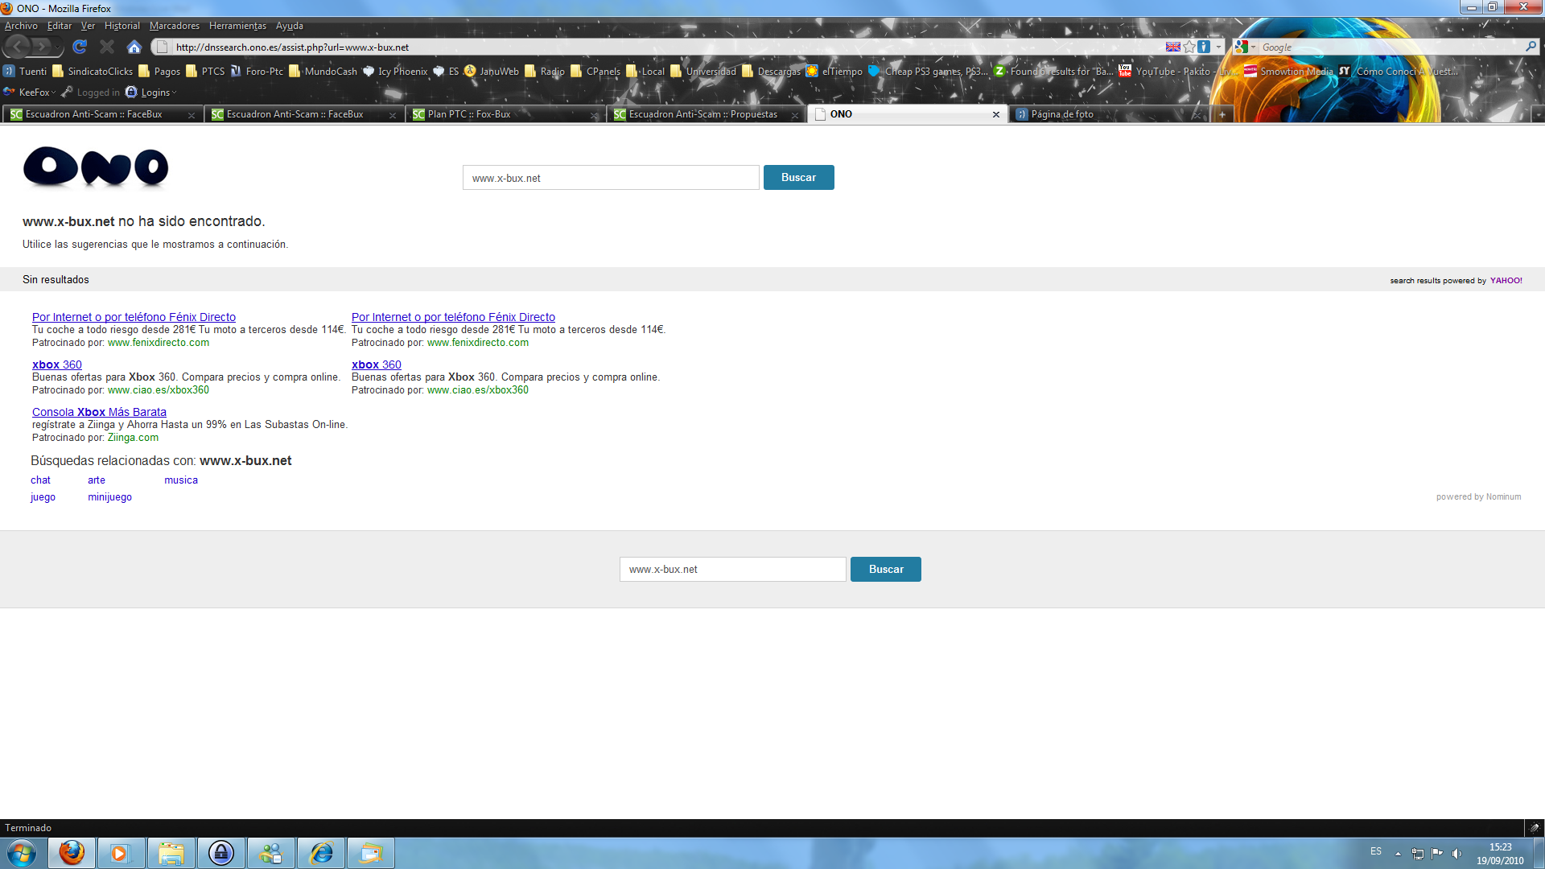Open Windows Start menu orb
Image resolution: width=1545 pixels, height=869 pixels.
coord(22,853)
